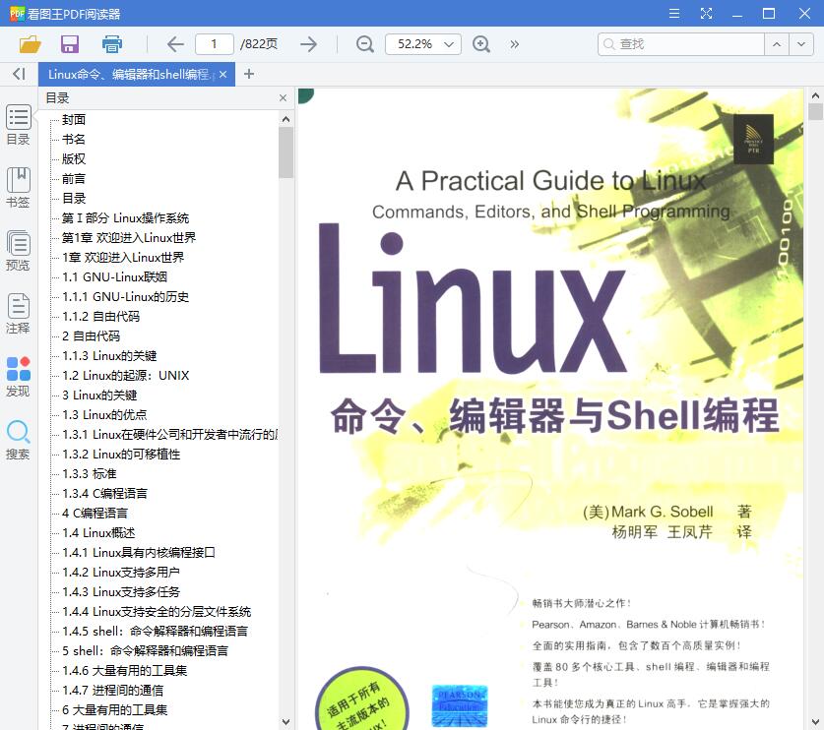Select 1.3.2 Linux的可移植性 outline entry
This screenshot has height=730, width=824.
coord(121,455)
